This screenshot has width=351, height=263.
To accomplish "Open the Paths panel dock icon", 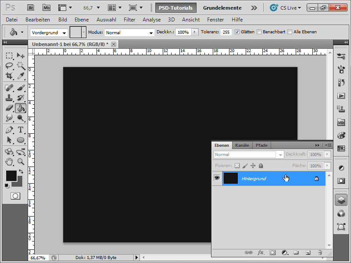I will pyautogui.click(x=341, y=227).
